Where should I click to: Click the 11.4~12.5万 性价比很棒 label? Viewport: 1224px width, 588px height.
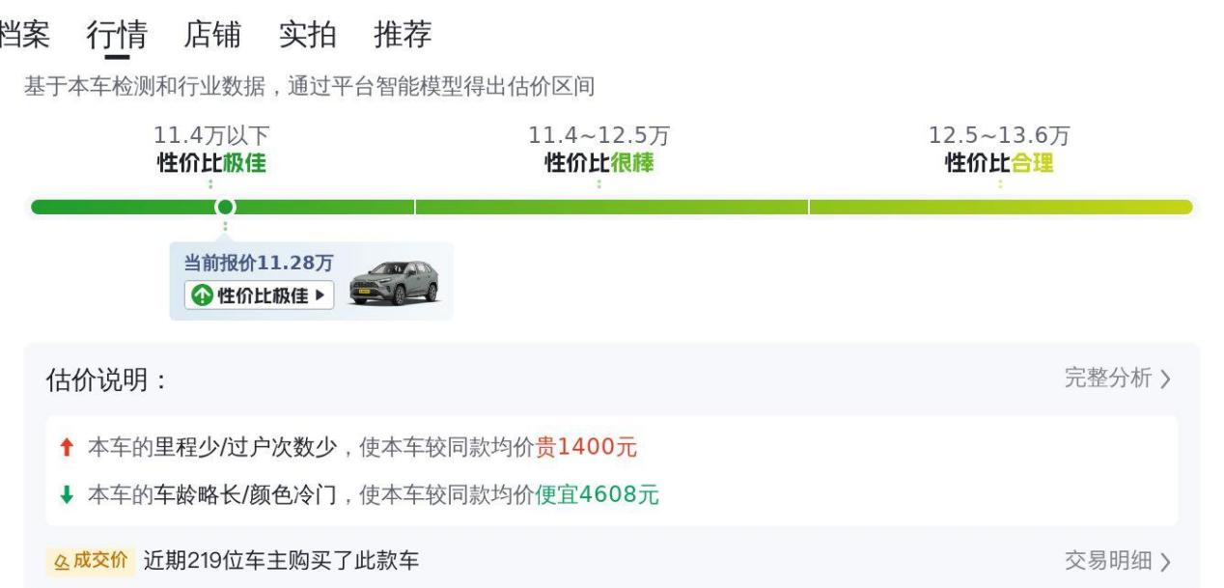tap(598, 150)
